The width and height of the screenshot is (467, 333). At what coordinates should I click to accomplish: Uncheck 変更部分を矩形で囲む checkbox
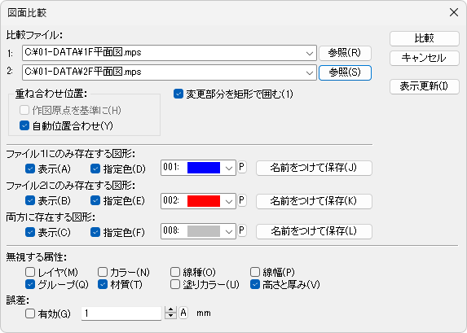point(178,94)
